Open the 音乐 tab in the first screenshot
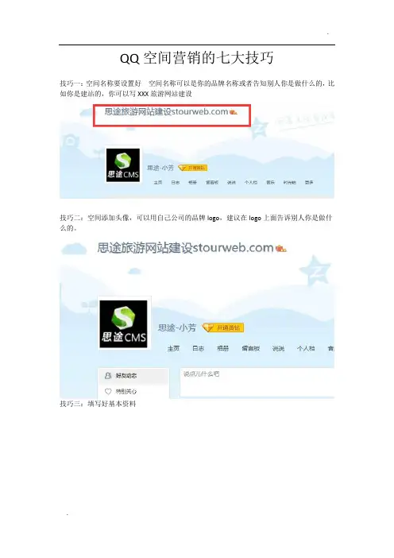Viewport: 394px width, 558px height. (x=271, y=182)
